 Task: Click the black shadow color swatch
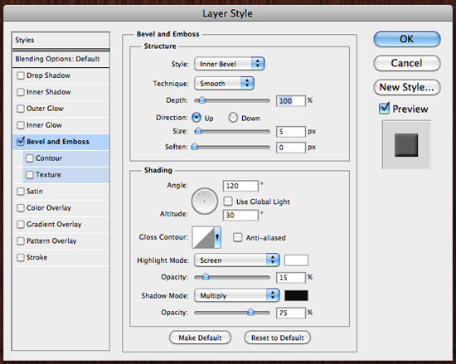296,296
